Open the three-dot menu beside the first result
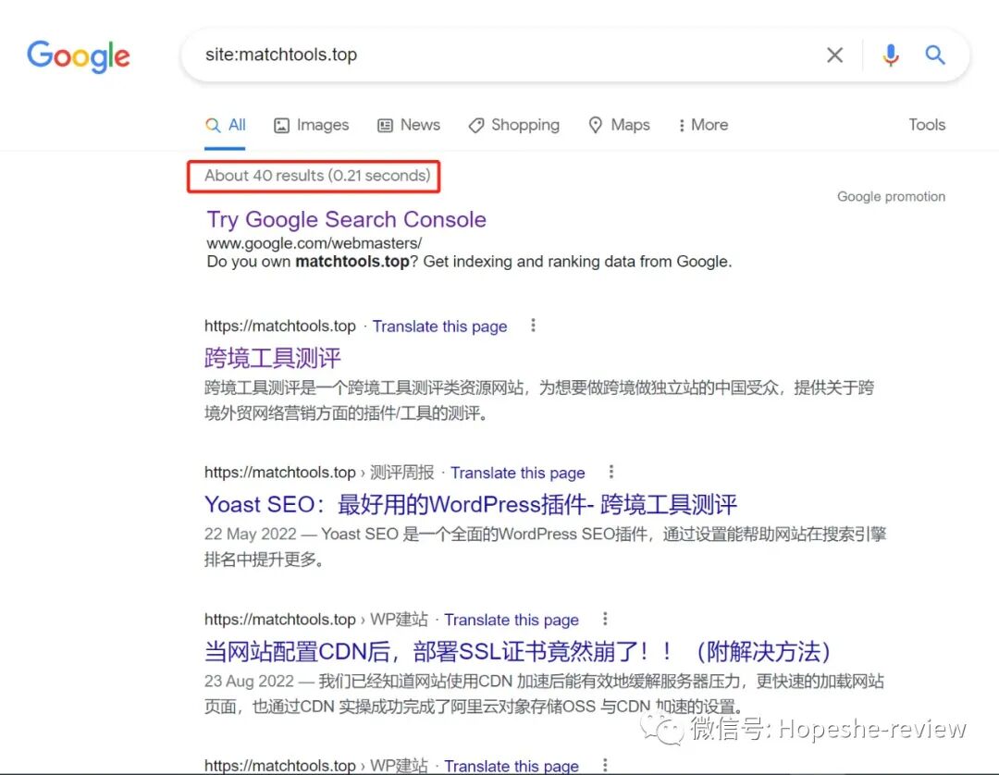 [x=533, y=326]
